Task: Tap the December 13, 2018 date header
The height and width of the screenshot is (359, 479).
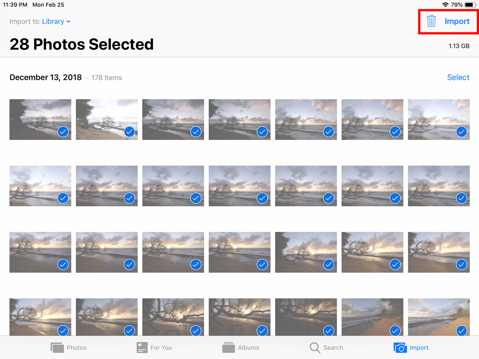Action: [46, 77]
